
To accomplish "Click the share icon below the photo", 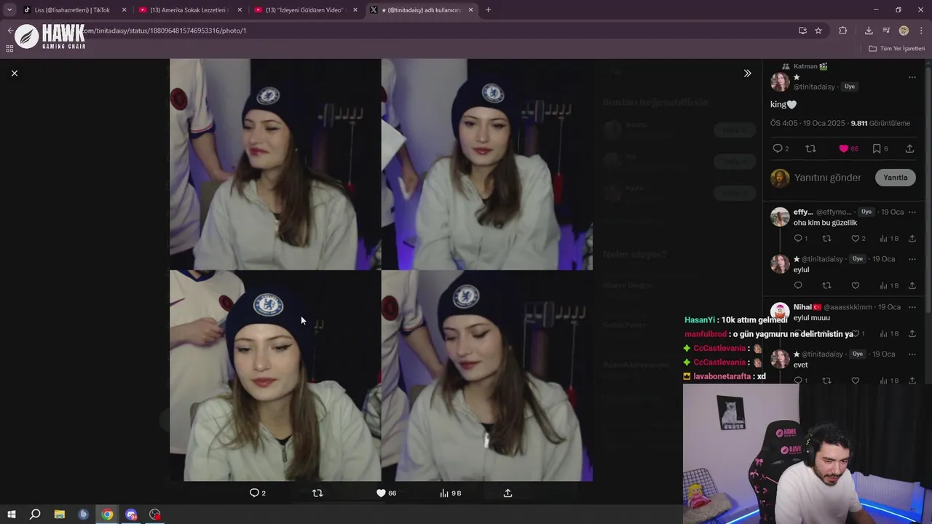I will pyautogui.click(x=508, y=493).
